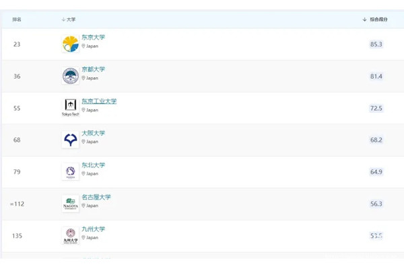Open the 东京工业大学 link
Viewport: 404px width, 268px height.
pos(99,101)
